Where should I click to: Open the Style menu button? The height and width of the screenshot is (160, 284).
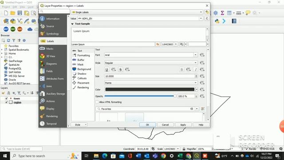pos(79,125)
